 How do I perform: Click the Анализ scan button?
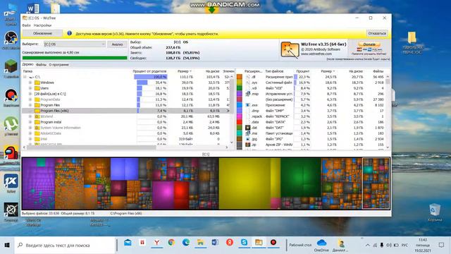tap(117, 44)
